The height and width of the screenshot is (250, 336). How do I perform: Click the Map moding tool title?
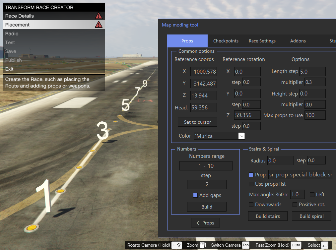pyautogui.click(x=180, y=25)
